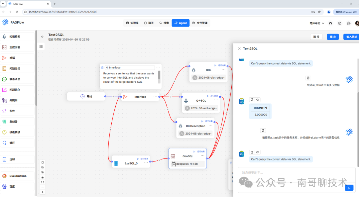Click the 运行 button to run the agent
This screenshot has height=197, width=359.
click(316, 37)
